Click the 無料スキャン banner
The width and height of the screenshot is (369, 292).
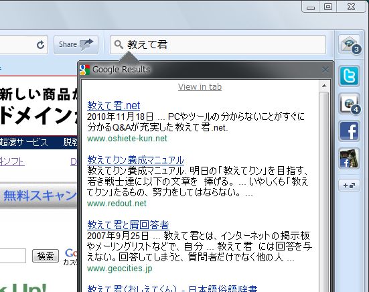coord(39,196)
